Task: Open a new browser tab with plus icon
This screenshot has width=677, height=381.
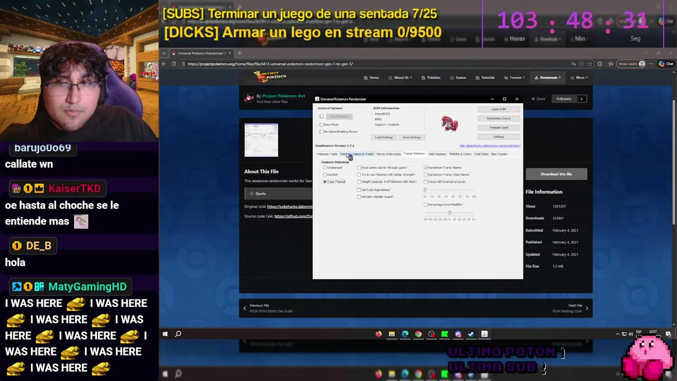Action: coord(239,53)
